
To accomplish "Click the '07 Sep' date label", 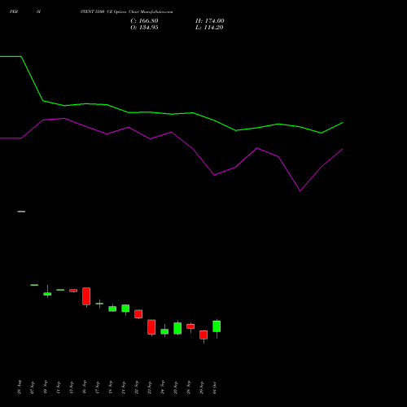I will pos(33,387).
